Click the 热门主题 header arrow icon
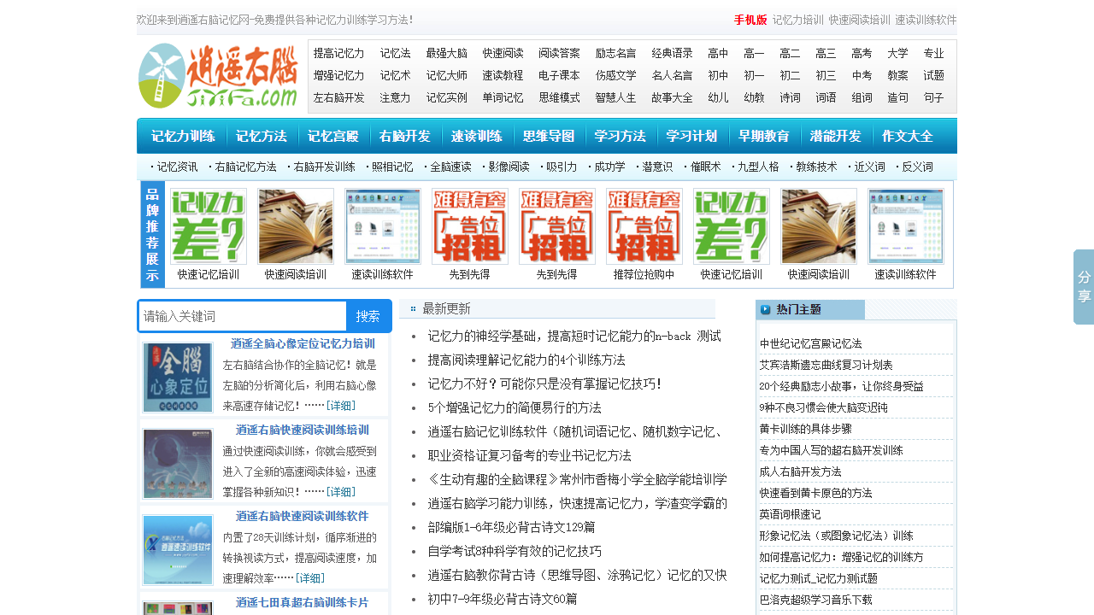The image size is (1094, 615). [x=765, y=309]
